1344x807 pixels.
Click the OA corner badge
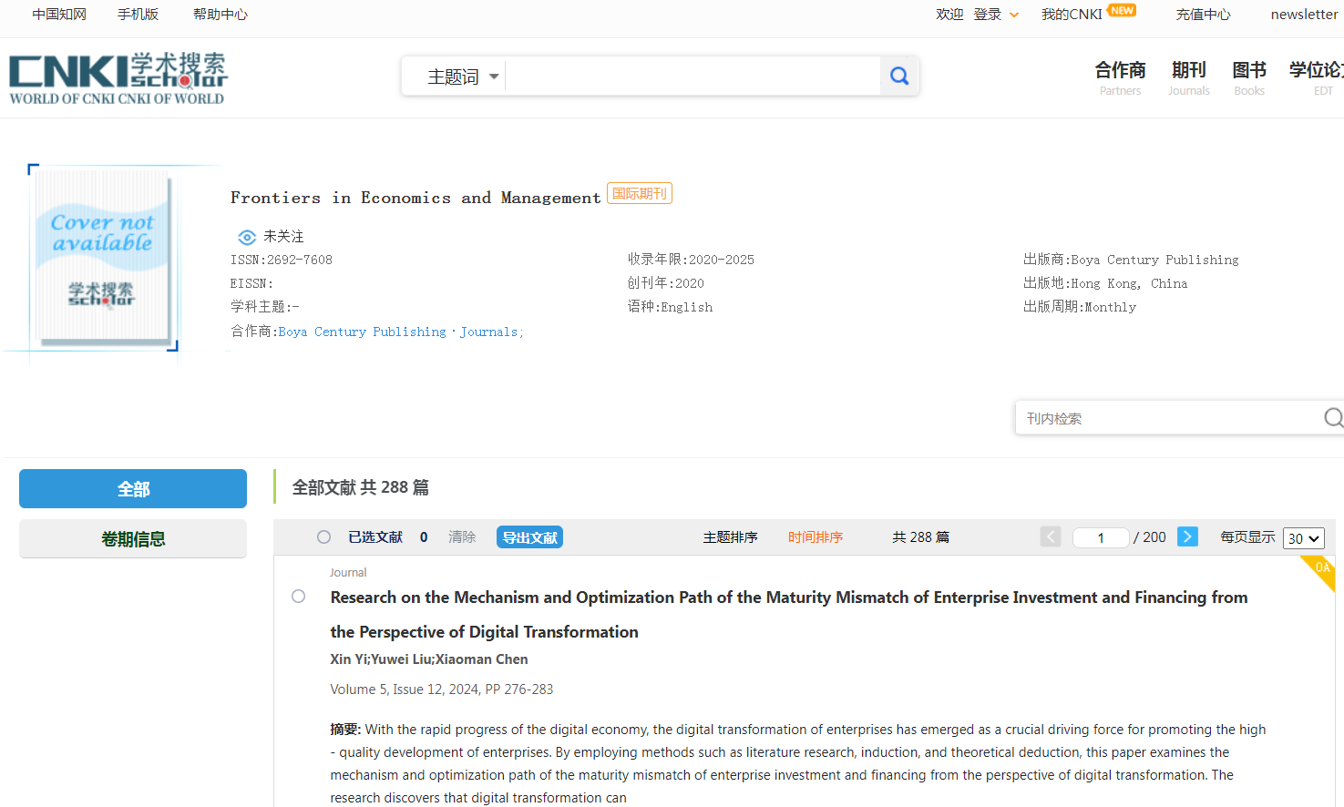[x=1321, y=570]
